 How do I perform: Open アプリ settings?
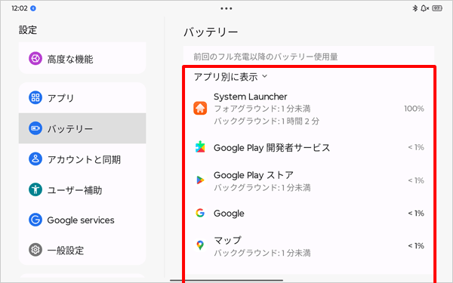[82, 97]
